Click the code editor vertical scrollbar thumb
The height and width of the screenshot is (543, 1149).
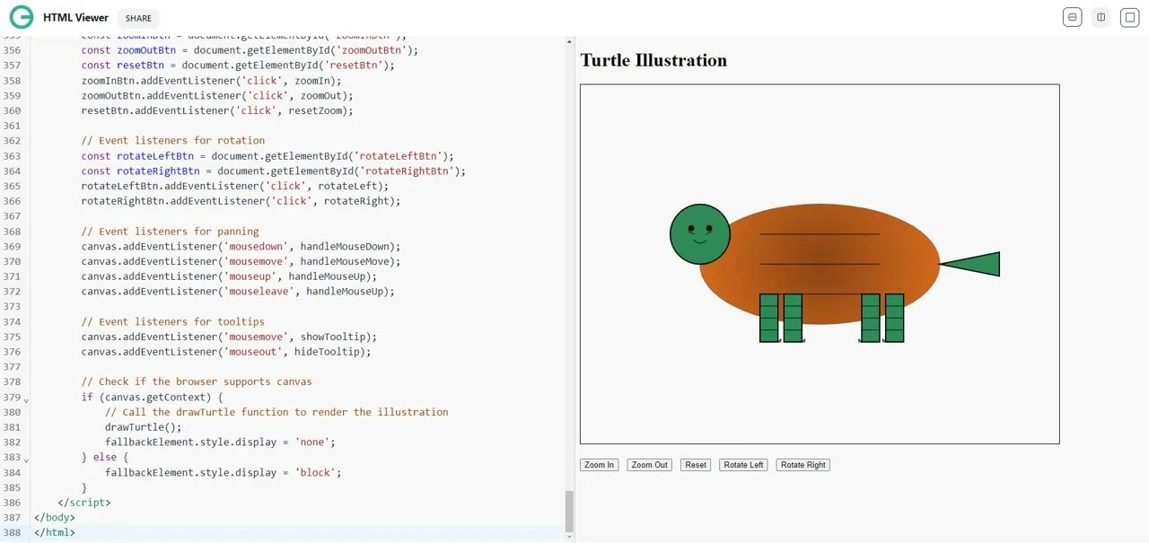point(568,511)
